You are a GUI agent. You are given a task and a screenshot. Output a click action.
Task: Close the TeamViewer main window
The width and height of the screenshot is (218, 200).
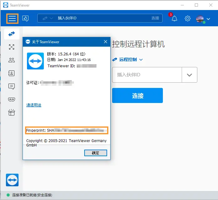point(210,5)
